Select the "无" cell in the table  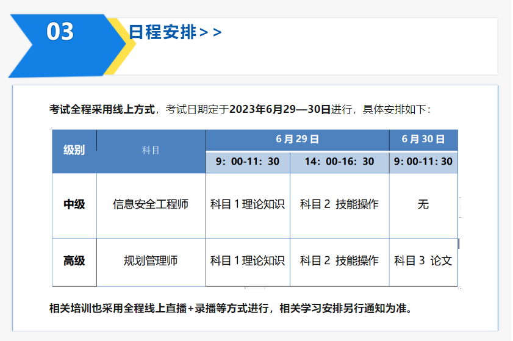pos(423,205)
